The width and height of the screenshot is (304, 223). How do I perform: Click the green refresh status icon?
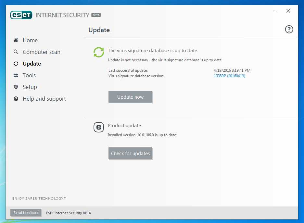click(99, 52)
